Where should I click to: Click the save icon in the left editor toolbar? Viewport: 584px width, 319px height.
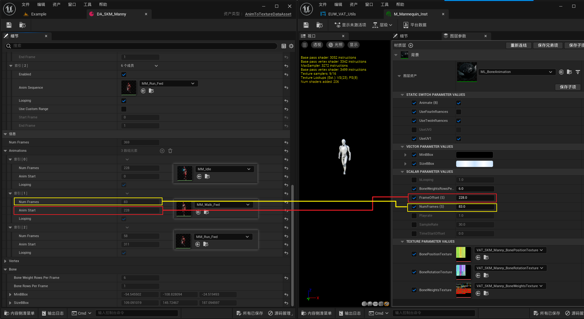point(9,25)
